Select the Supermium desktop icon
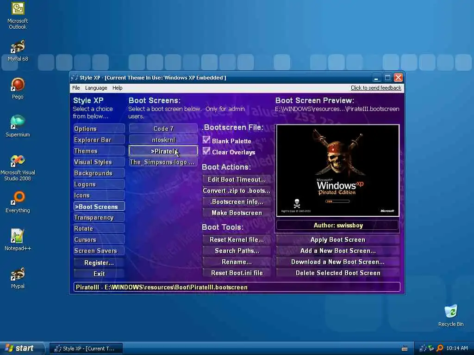 click(18, 126)
